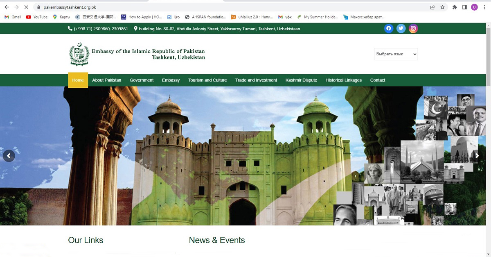Click the browser forward arrow
Image resolution: width=491 pixels, height=257 pixels.
(17, 7)
